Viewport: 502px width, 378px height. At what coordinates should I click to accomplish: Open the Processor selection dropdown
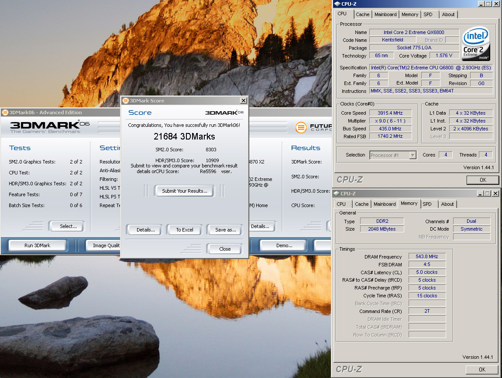tap(413, 155)
